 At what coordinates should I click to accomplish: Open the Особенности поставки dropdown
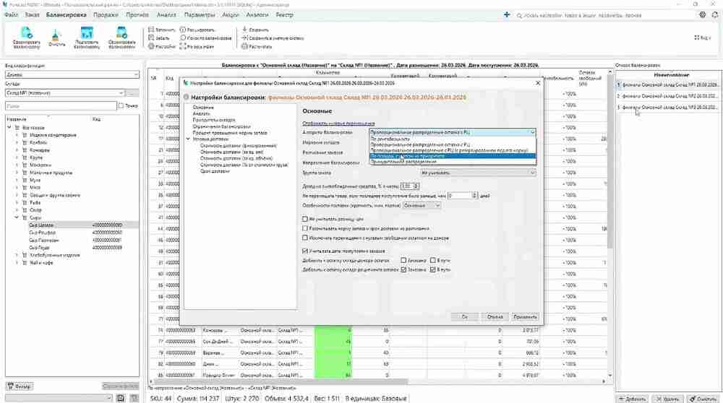(x=422, y=205)
